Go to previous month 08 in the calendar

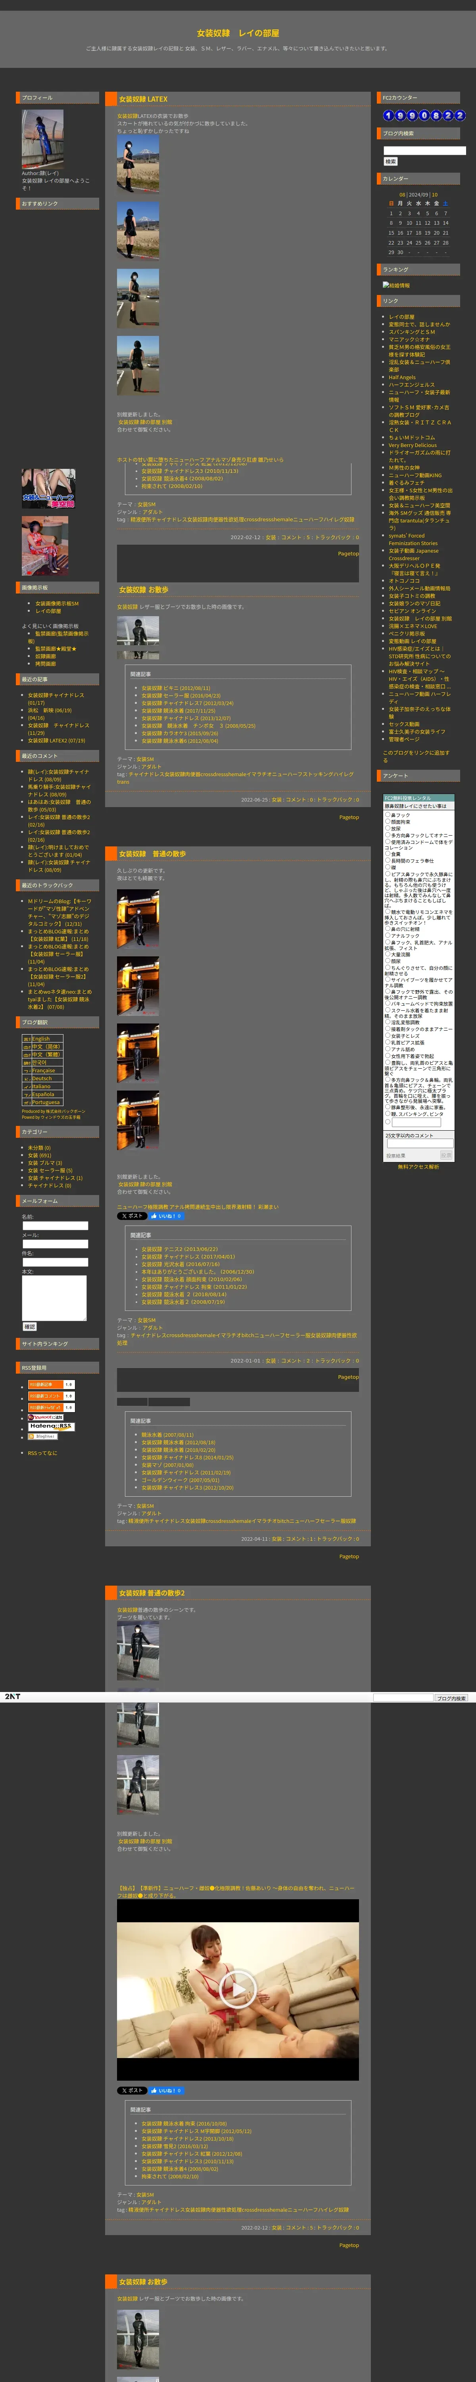click(402, 194)
